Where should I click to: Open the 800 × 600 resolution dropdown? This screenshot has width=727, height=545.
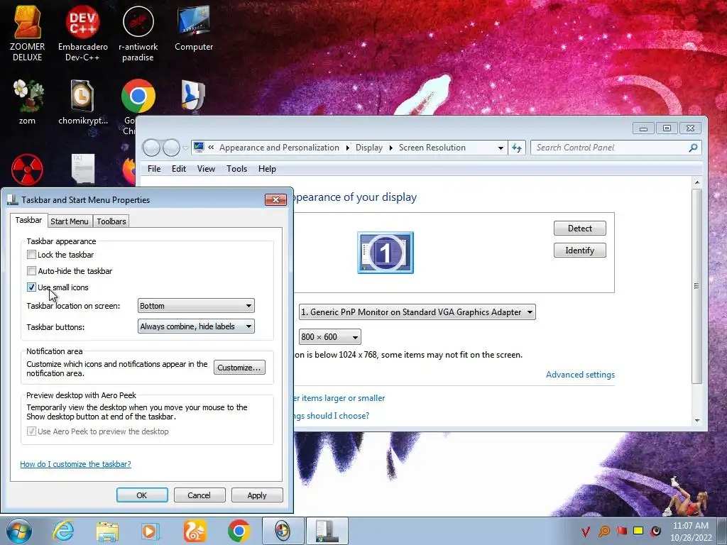pos(329,337)
